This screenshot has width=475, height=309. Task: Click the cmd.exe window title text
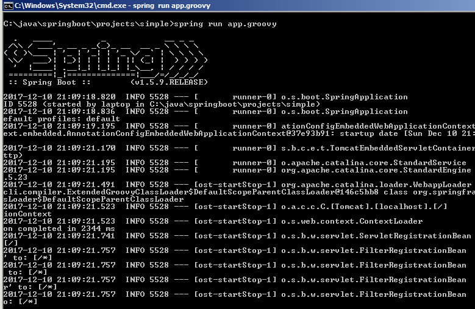[112, 5]
